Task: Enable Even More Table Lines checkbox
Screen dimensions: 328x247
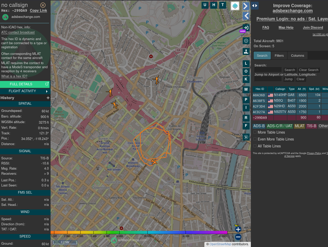Action: pos(255,139)
